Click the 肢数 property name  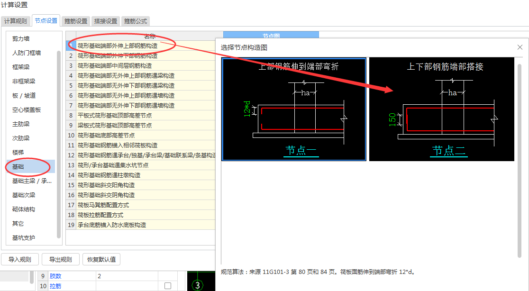click(x=55, y=276)
